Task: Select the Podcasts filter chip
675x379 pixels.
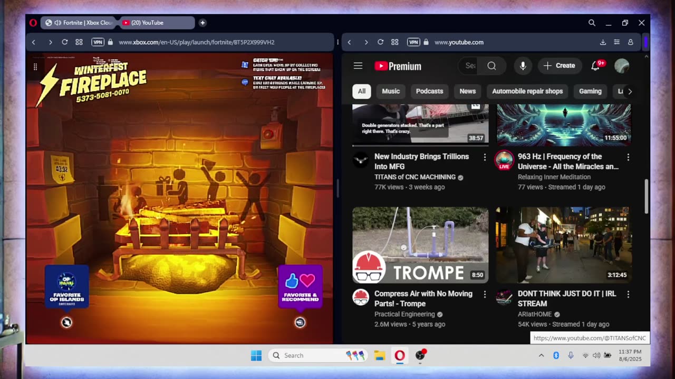Action: [429, 91]
